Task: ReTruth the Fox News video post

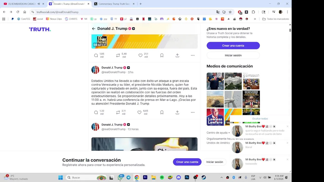Action: pyautogui.click(x=118, y=55)
